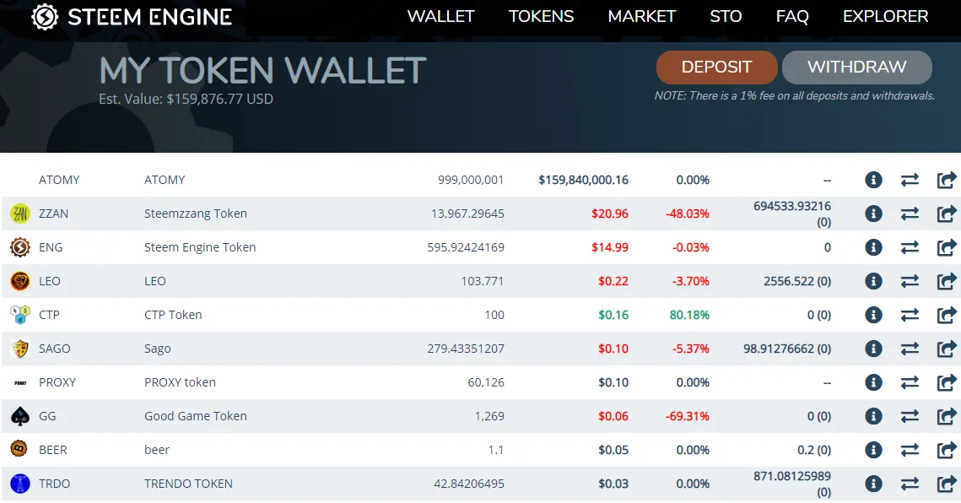Click the CTP token logo
961x503 pixels.
20,315
